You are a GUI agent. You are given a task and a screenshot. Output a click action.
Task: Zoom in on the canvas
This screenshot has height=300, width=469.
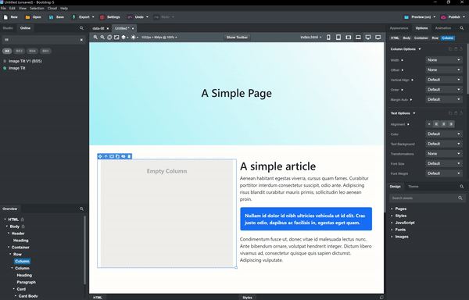coord(95,37)
